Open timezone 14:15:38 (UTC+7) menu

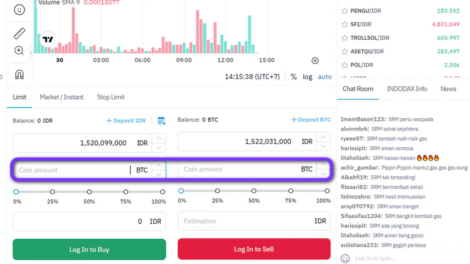point(252,76)
